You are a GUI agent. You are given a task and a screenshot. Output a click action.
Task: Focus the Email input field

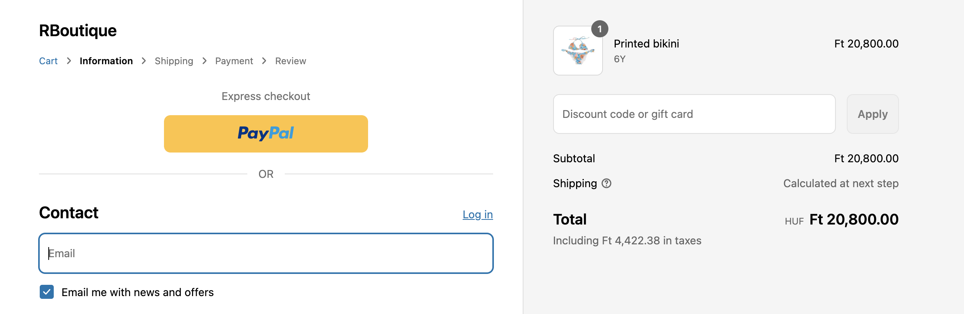(266, 253)
